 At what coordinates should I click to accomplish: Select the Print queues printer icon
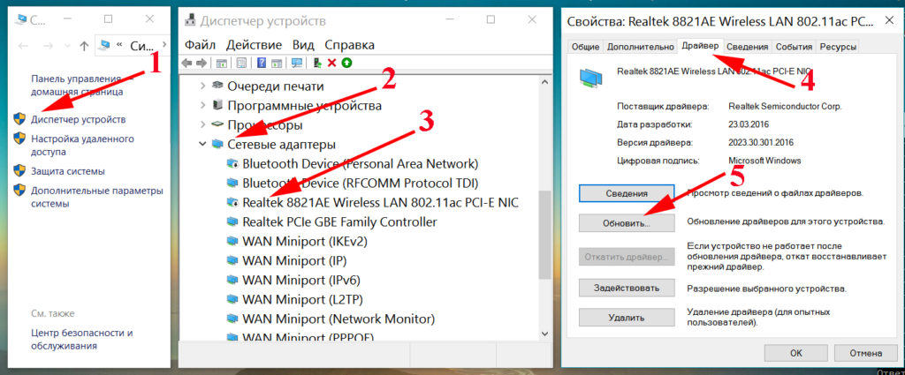(217, 86)
